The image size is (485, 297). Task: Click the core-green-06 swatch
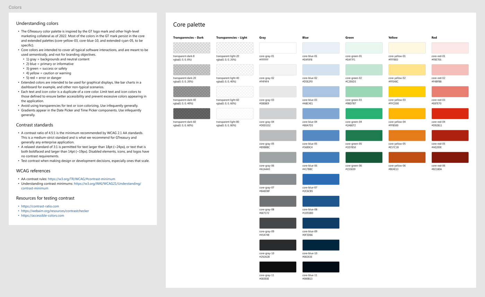(364, 157)
